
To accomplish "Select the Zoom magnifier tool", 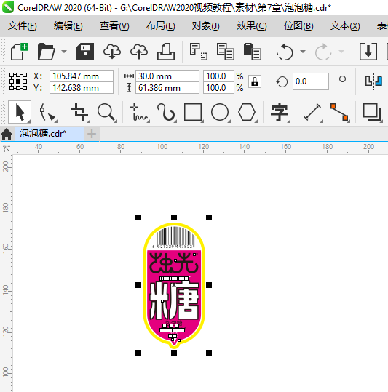I will pos(107,112).
